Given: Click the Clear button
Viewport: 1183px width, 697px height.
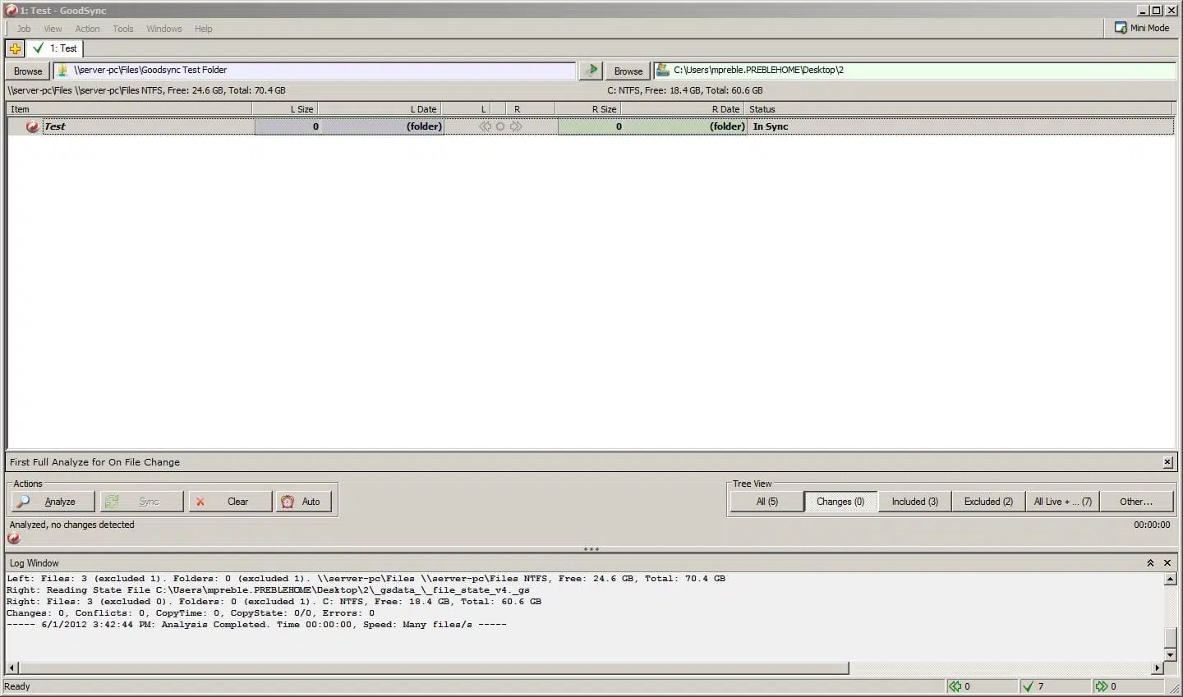Looking at the screenshot, I should tap(230, 502).
